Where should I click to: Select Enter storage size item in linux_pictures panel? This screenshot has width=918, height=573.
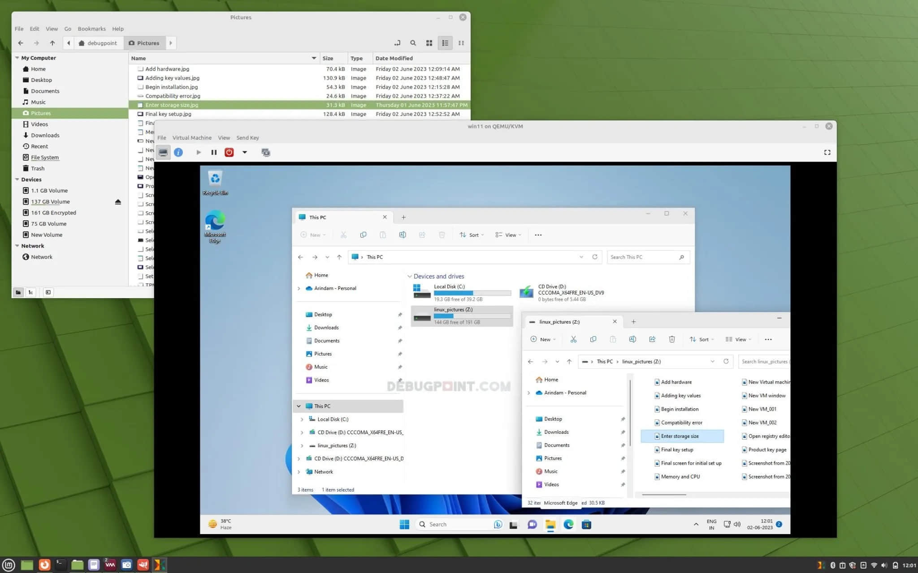tap(680, 436)
